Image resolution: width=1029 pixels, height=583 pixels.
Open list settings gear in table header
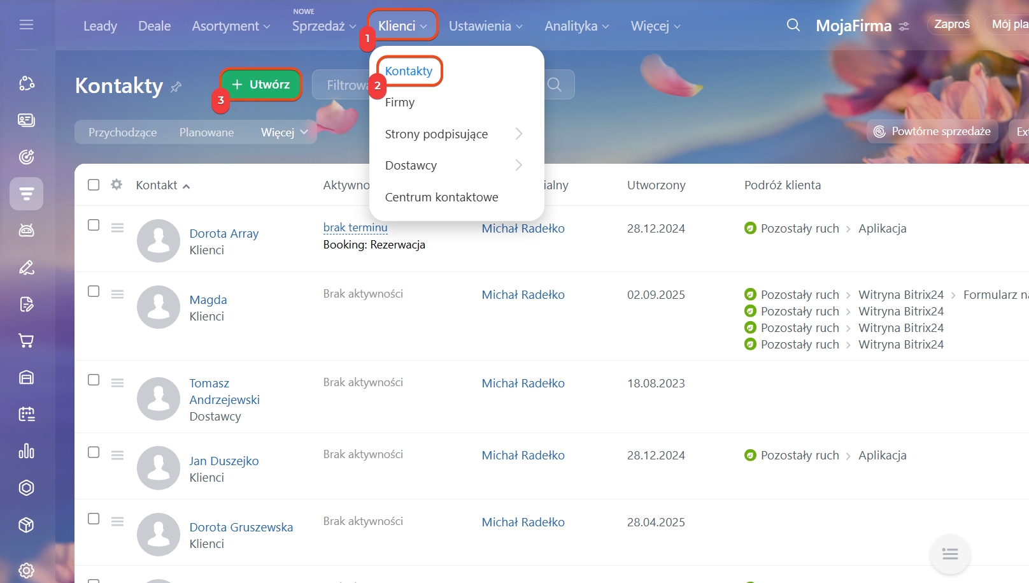pos(117,185)
